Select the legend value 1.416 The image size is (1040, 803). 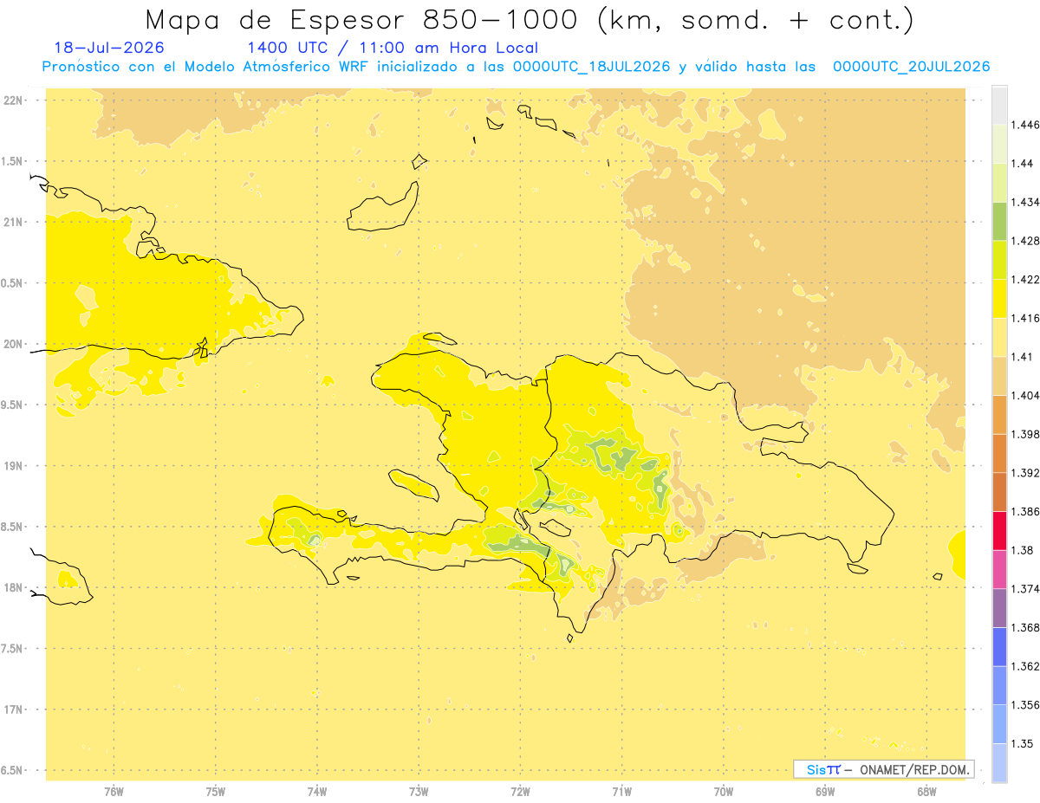(1026, 318)
